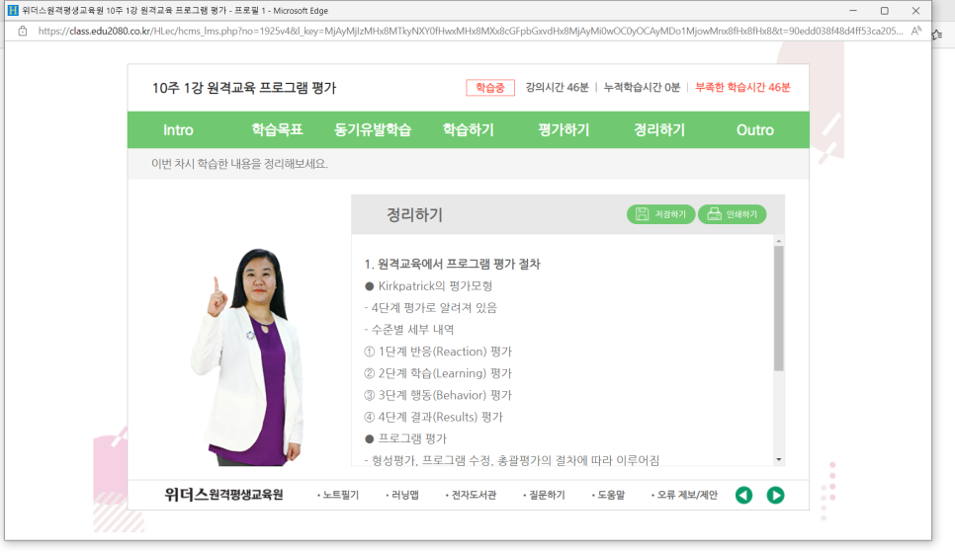Close the Edge window
This screenshot has height=552, width=955.
click(x=915, y=10)
